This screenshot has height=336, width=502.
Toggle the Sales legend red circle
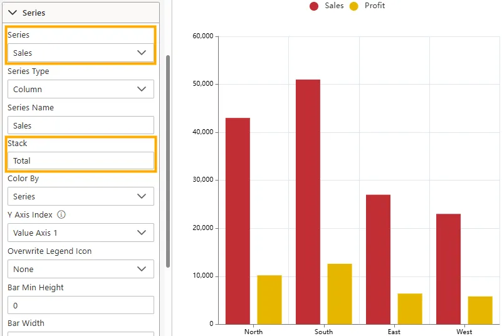pos(314,6)
